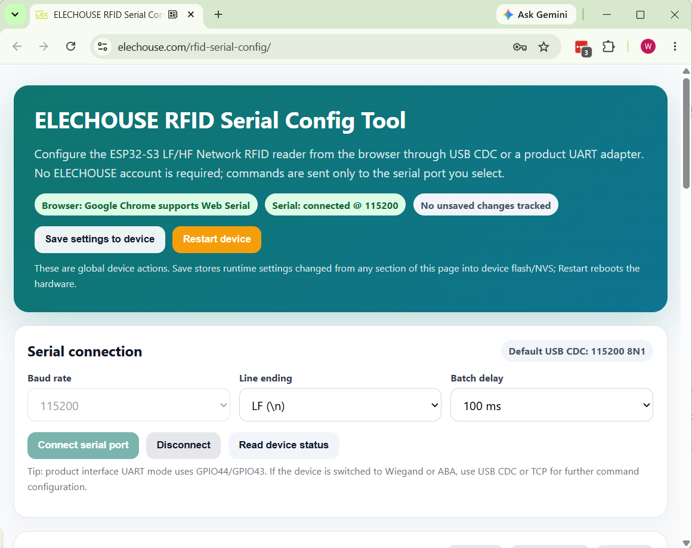This screenshot has width=692, height=548.
Task: Click the Ask Gemini button
Action: (x=536, y=14)
